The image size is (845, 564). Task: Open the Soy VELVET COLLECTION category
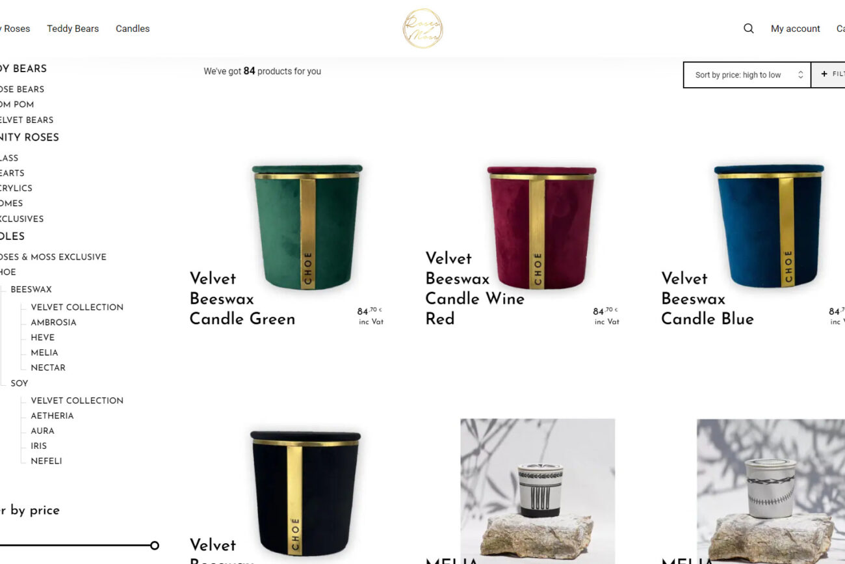[x=77, y=401]
